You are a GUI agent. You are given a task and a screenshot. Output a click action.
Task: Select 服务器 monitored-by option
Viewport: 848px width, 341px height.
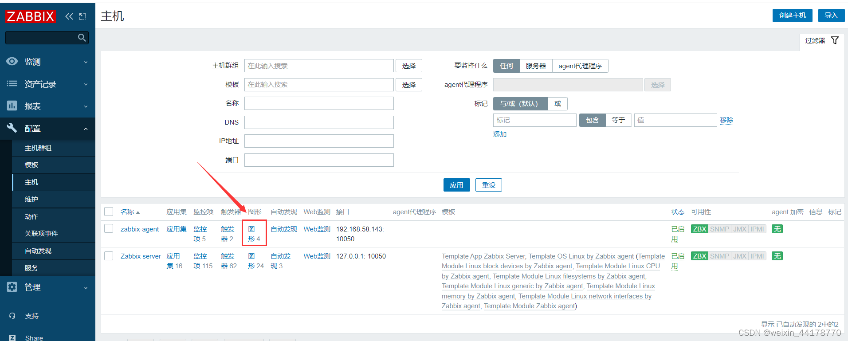point(536,66)
